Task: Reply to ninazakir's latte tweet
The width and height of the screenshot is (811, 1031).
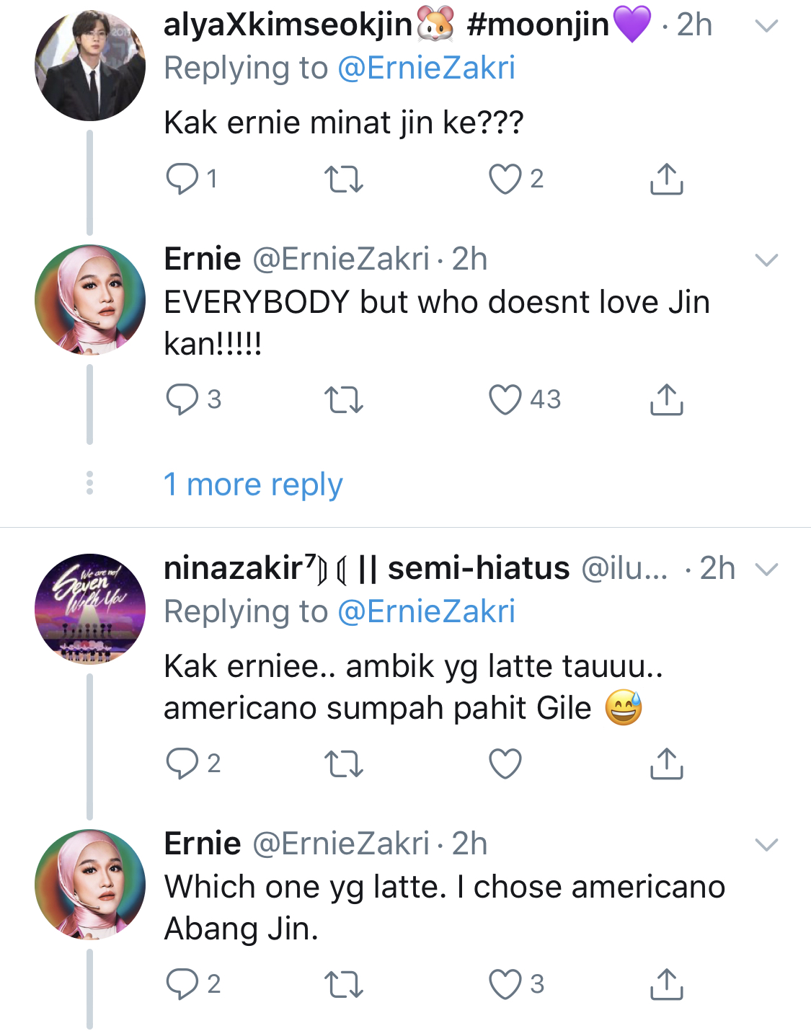Action: 182,764
